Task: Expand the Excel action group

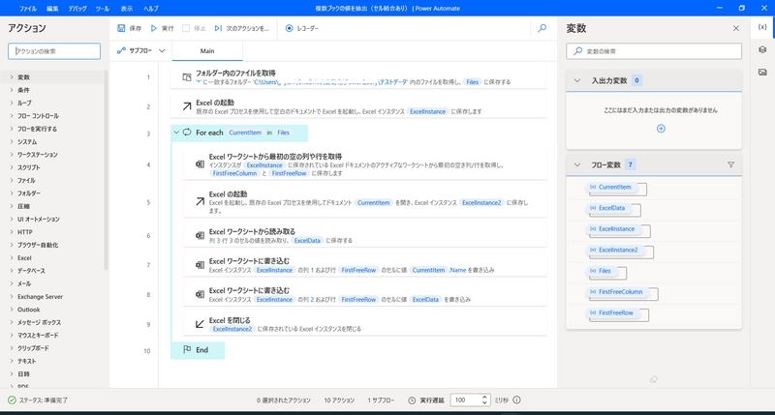Action: click(12, 257)
